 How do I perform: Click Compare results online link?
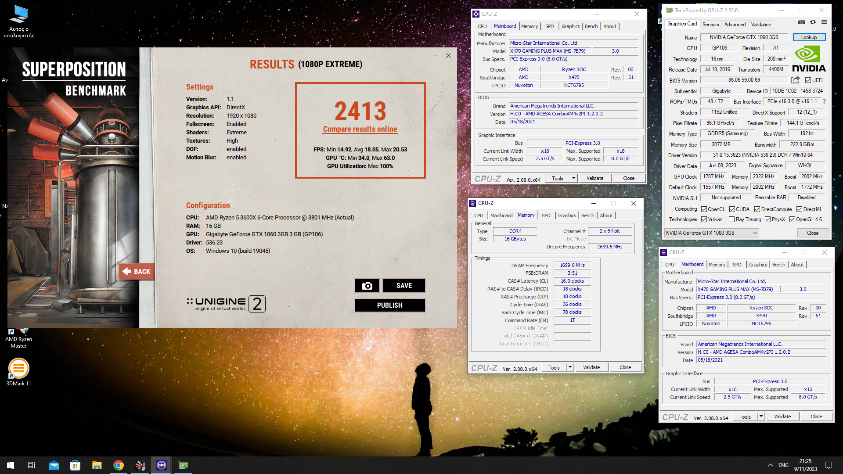point(360,129)
